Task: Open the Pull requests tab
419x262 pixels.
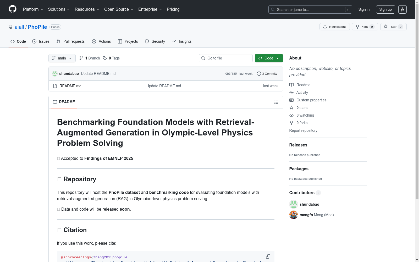Action: click(70, 41)
